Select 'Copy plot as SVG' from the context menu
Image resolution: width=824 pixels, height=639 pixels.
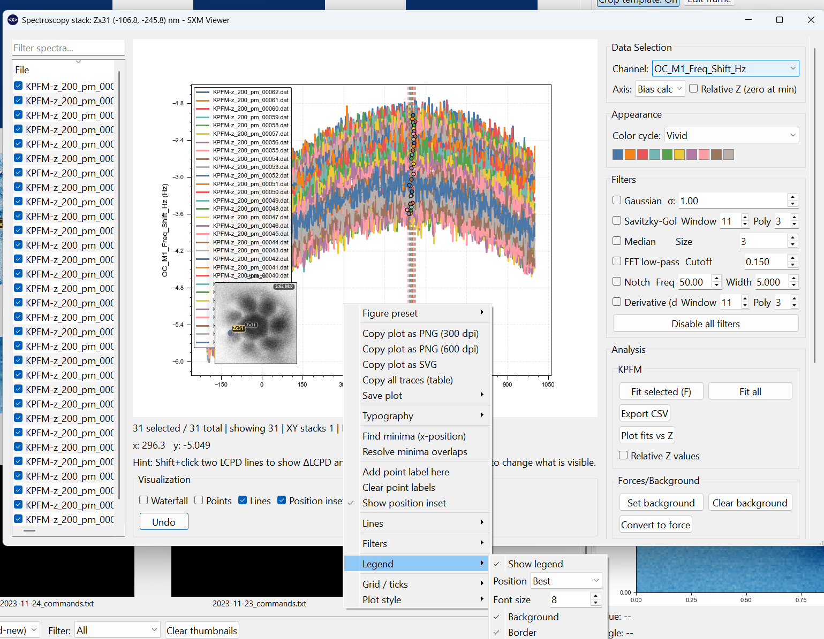(x=399, y=364)
